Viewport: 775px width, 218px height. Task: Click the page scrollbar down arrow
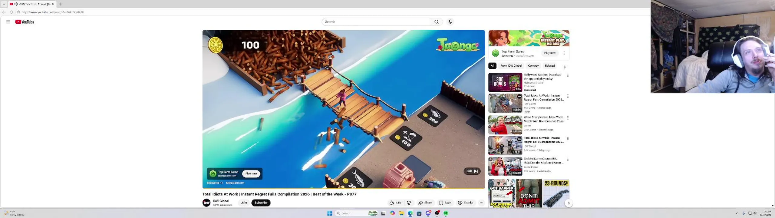773,206
